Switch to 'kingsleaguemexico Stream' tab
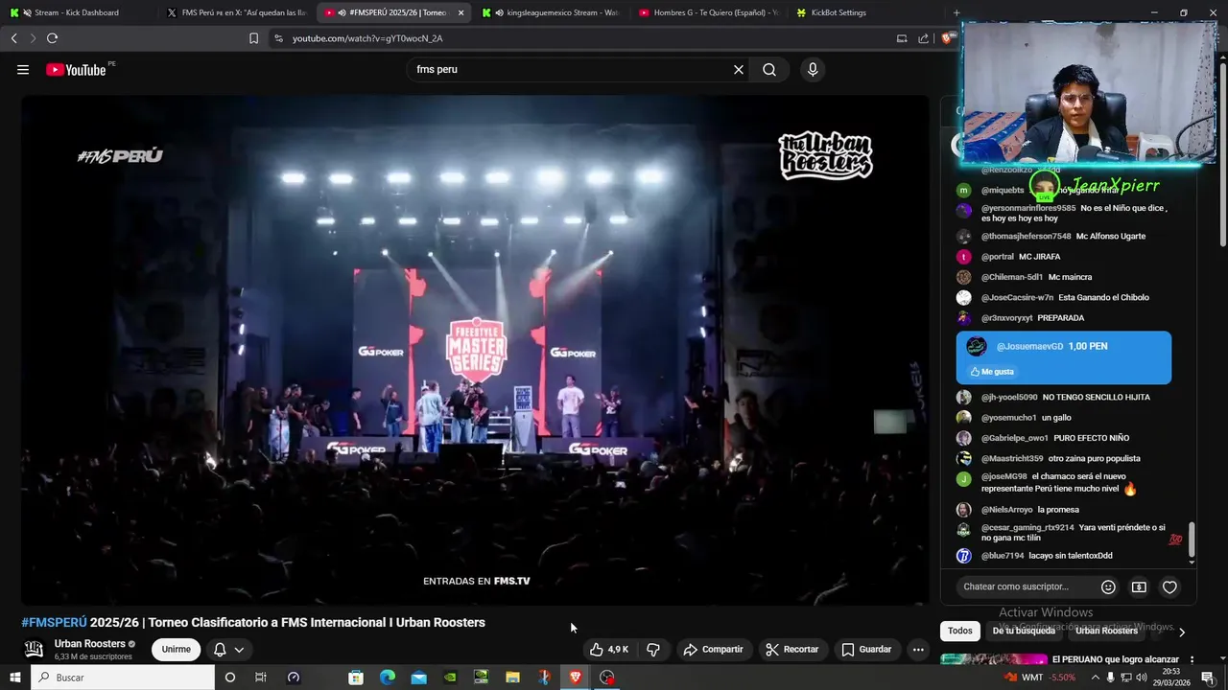 click(x=550, y=12)
